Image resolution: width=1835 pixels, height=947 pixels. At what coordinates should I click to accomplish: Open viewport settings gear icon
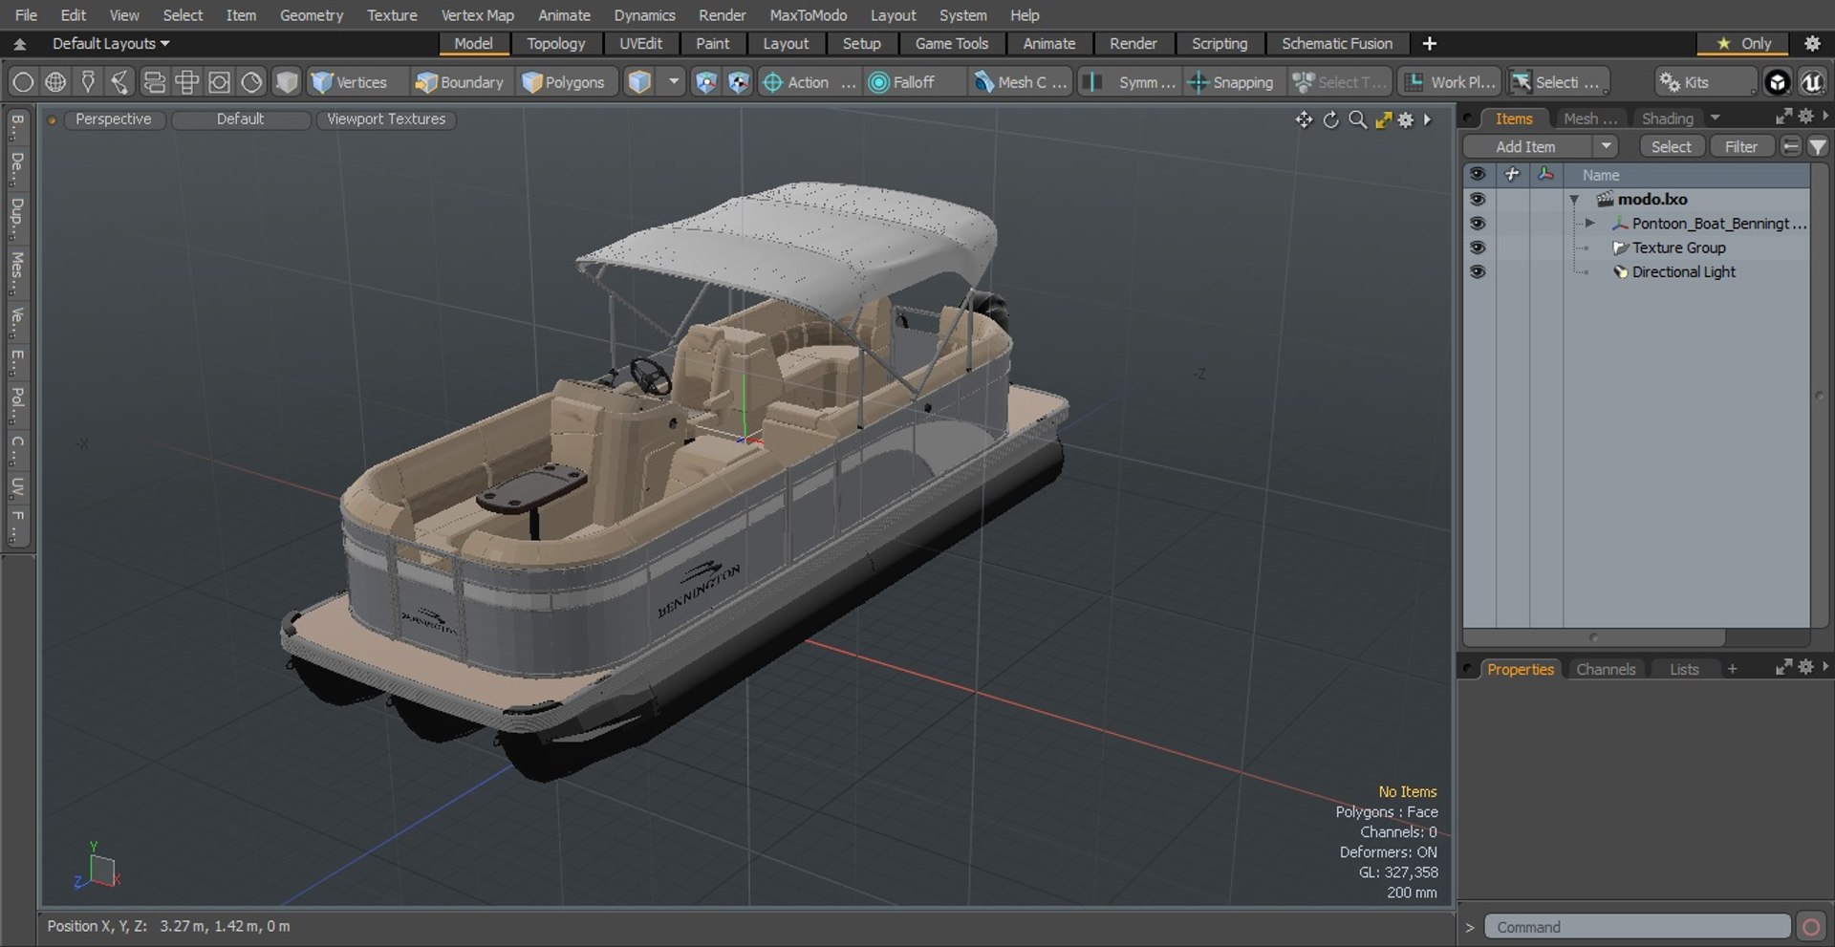tap(1405, 119)
